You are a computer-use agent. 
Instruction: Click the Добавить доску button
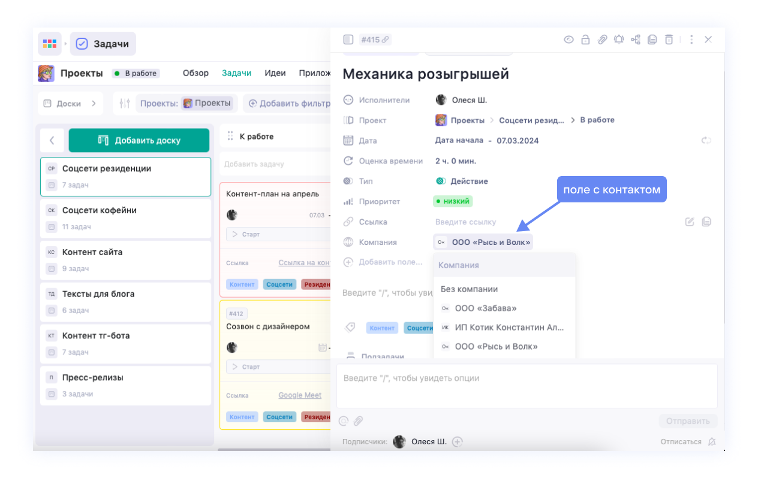(139, 141)
